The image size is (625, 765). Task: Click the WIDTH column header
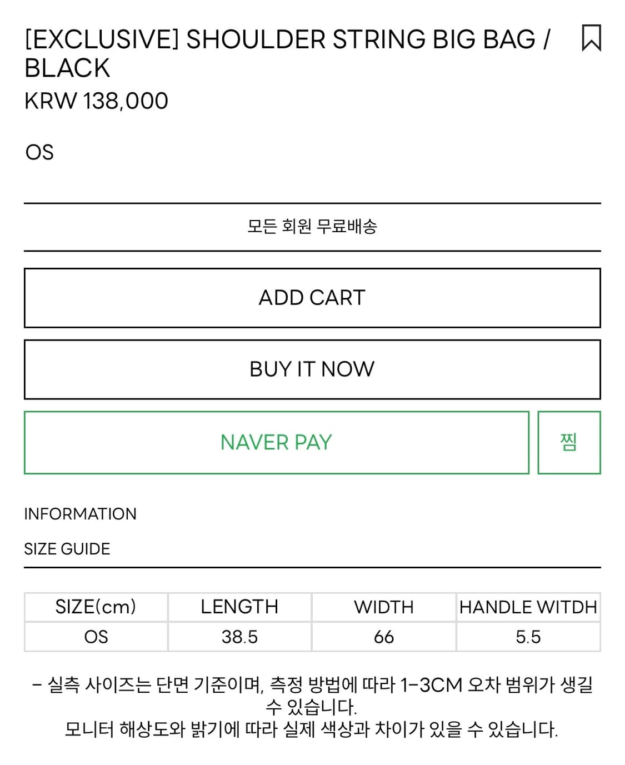(x=384, y=607)
